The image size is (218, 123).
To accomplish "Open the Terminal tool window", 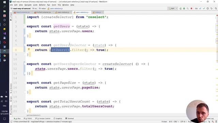I will tap(69, 119).
